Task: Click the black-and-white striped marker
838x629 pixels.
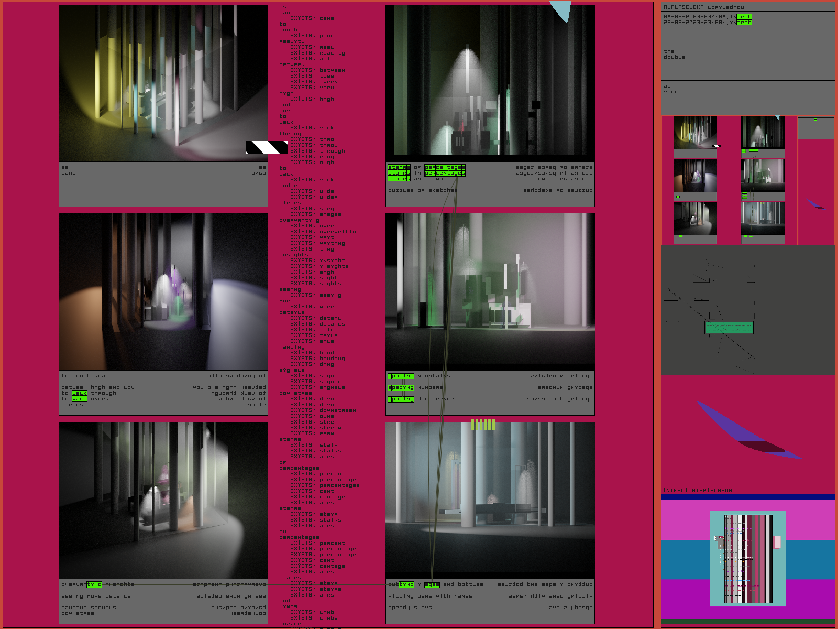Action: [267, 147]
